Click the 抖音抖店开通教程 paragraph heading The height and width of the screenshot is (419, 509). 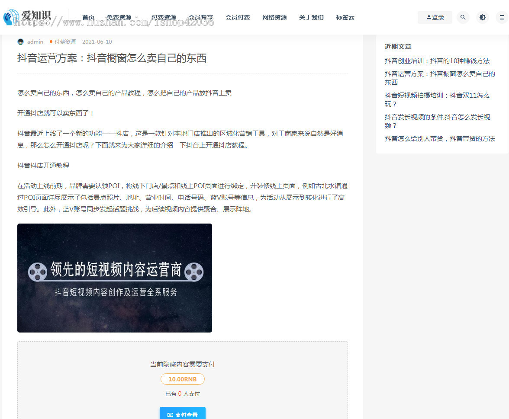[43, 165]
